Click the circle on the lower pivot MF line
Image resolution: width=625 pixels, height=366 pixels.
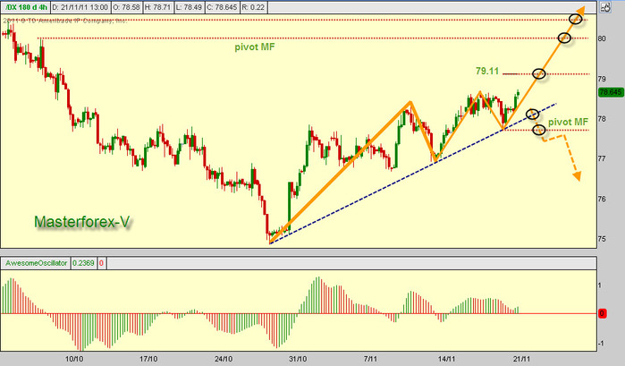coord(539,130)
